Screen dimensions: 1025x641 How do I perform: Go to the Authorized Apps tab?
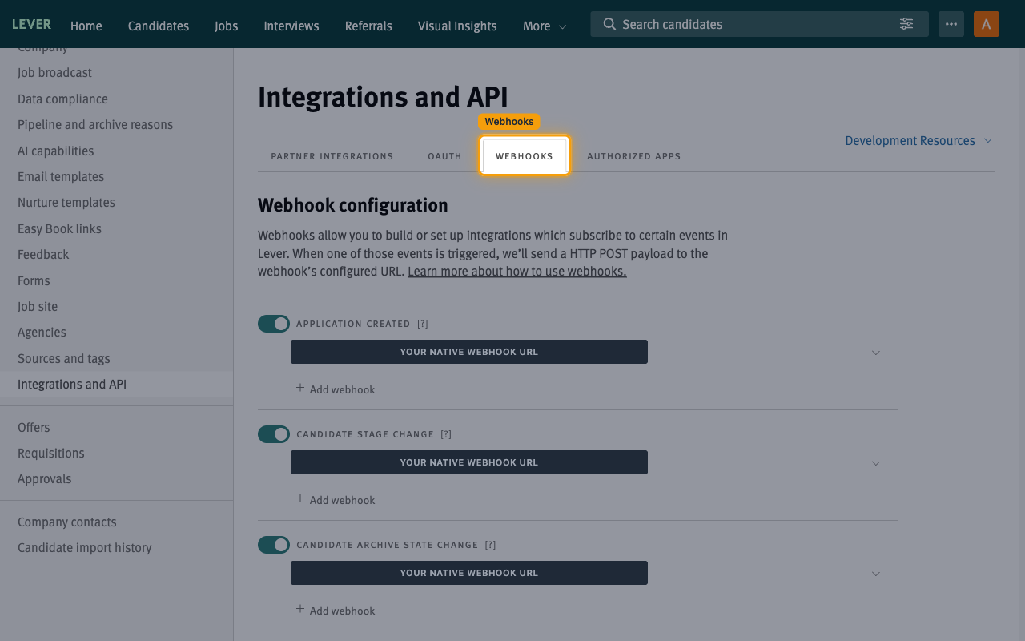(x=633, y=156)
